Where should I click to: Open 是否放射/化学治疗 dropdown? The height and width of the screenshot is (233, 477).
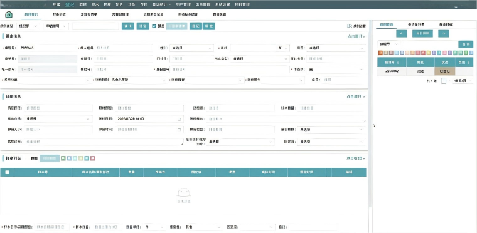pyautogui.click(x=240, y=142)
